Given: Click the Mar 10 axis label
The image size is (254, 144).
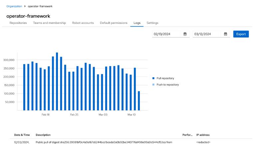Looking at the screenshot, I should (131, 114).
